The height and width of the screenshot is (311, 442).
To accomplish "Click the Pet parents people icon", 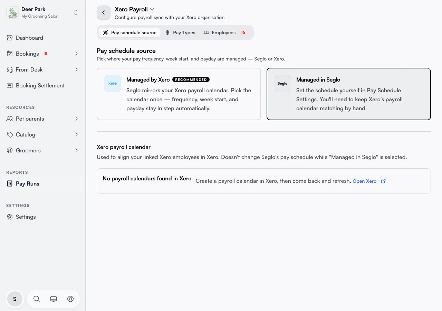I will (x=10, y=119).
